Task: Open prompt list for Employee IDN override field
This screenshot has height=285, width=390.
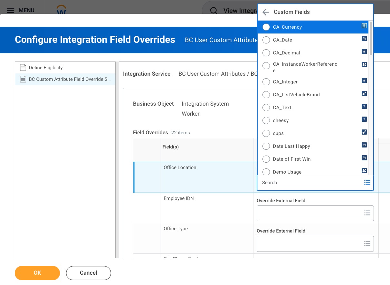Action: tap(367, 213)
